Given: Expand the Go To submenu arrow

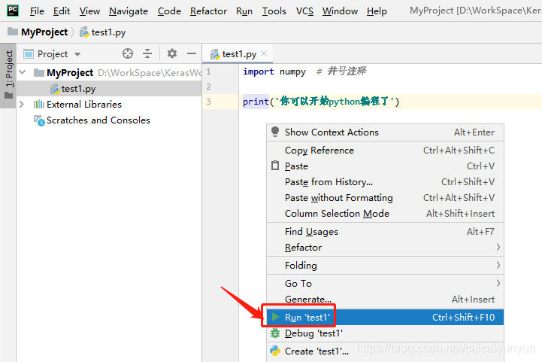Looking at the screenshot, I should tap(498, 283).
